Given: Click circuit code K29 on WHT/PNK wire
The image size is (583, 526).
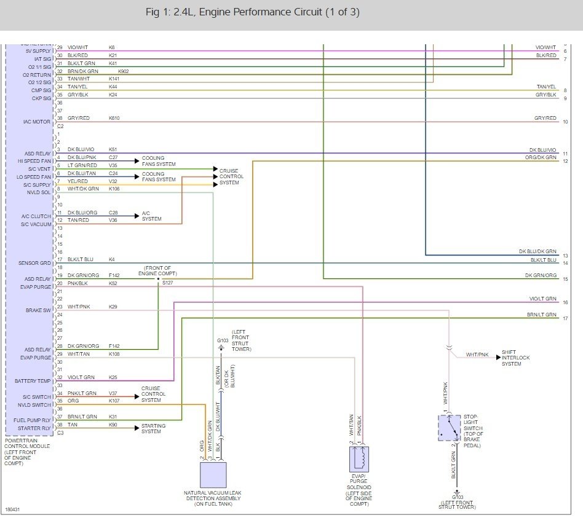Looking at the screenshot, I should [x=113, y=307].
